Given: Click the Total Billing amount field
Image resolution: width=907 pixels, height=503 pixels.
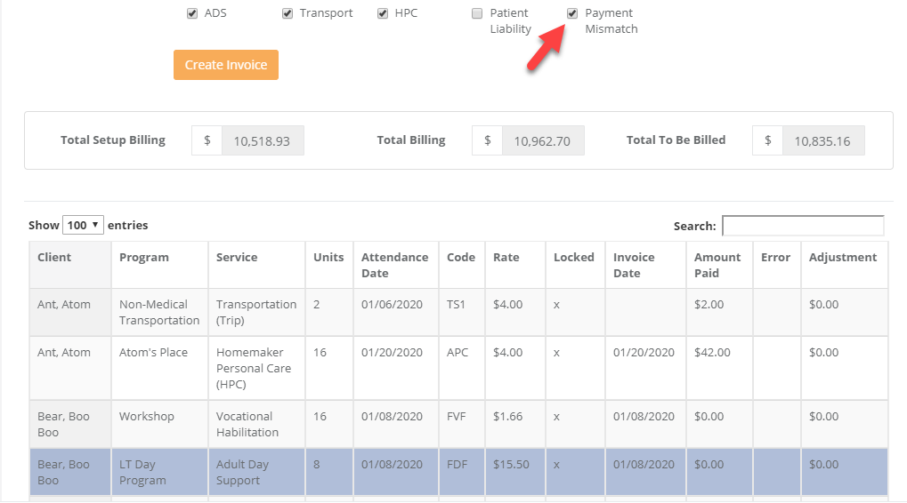Looking at the screenshot, I should [x=543, y=140].
